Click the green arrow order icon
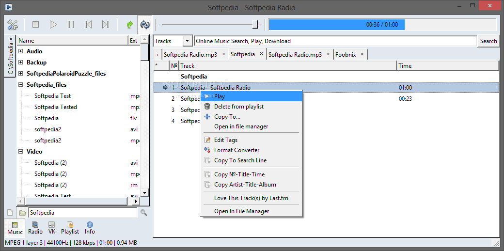This screenshot has width=504, height=251. click(130, 24)
